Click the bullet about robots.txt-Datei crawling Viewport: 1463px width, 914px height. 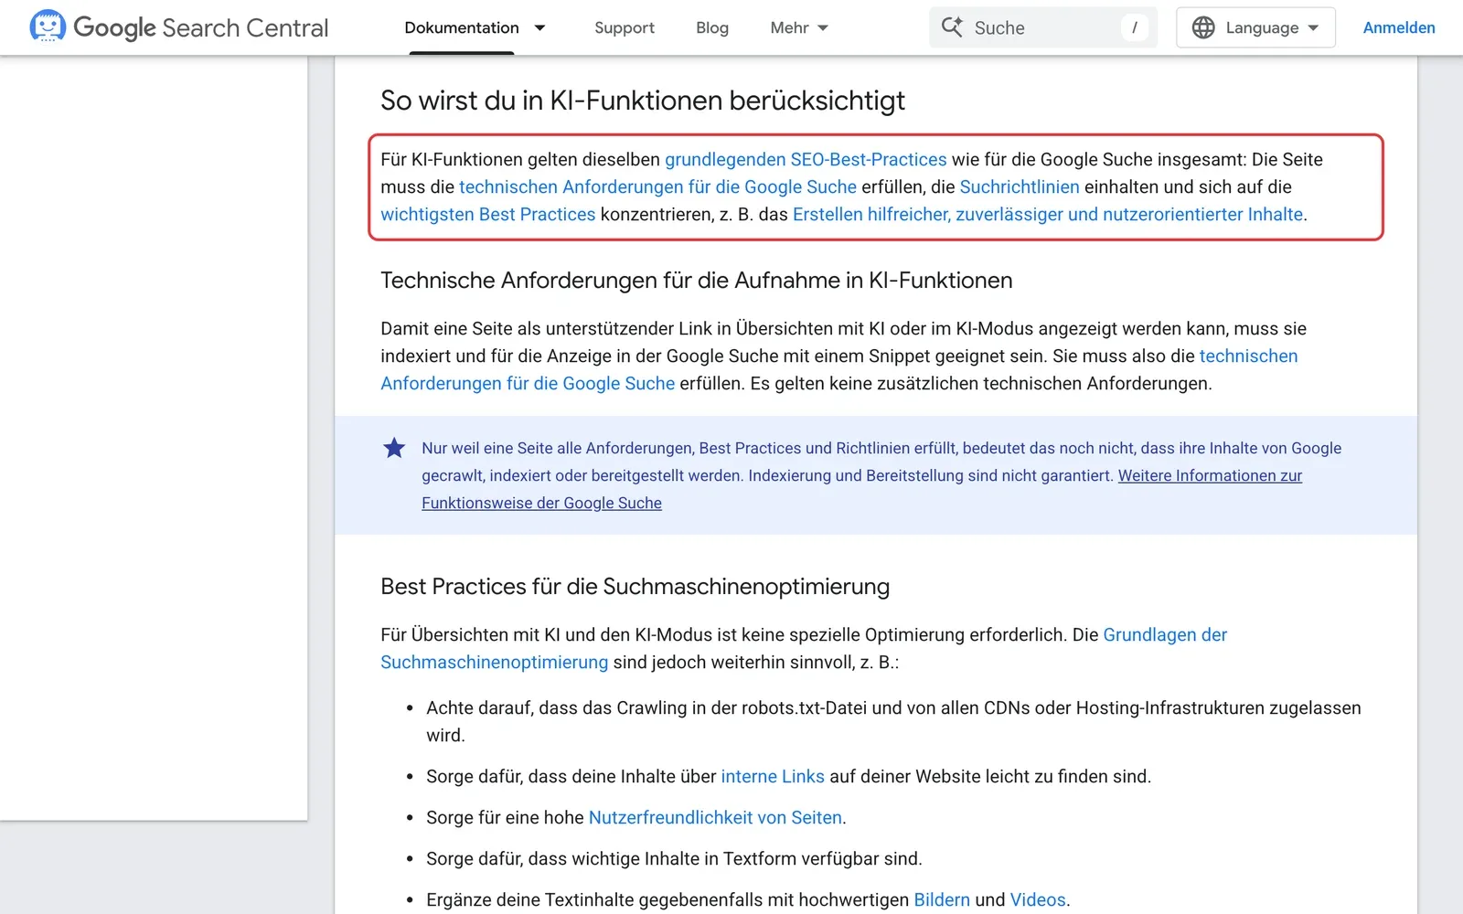(893, 721)
